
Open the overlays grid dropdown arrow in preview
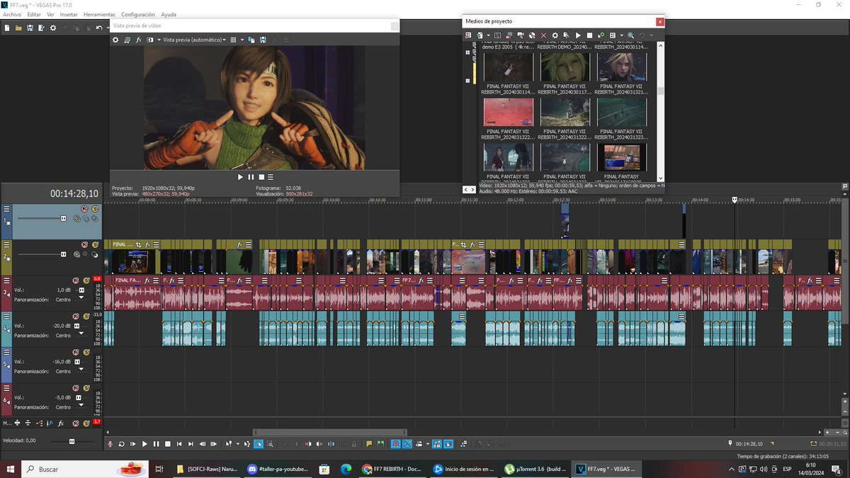pyautogui.click(x=242, y=40)
